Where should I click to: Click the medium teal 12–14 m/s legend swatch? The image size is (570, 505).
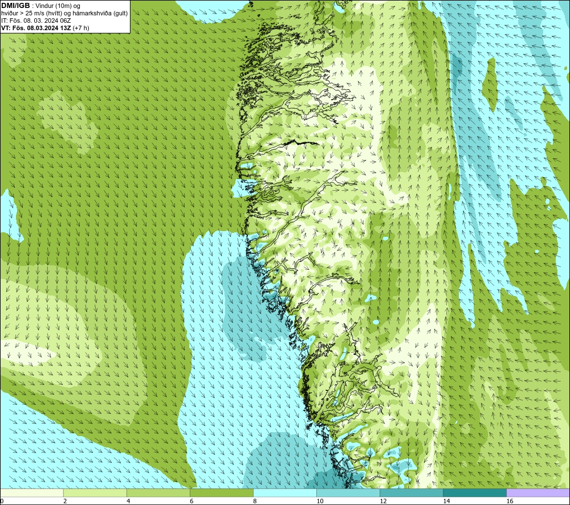(411, 492)
